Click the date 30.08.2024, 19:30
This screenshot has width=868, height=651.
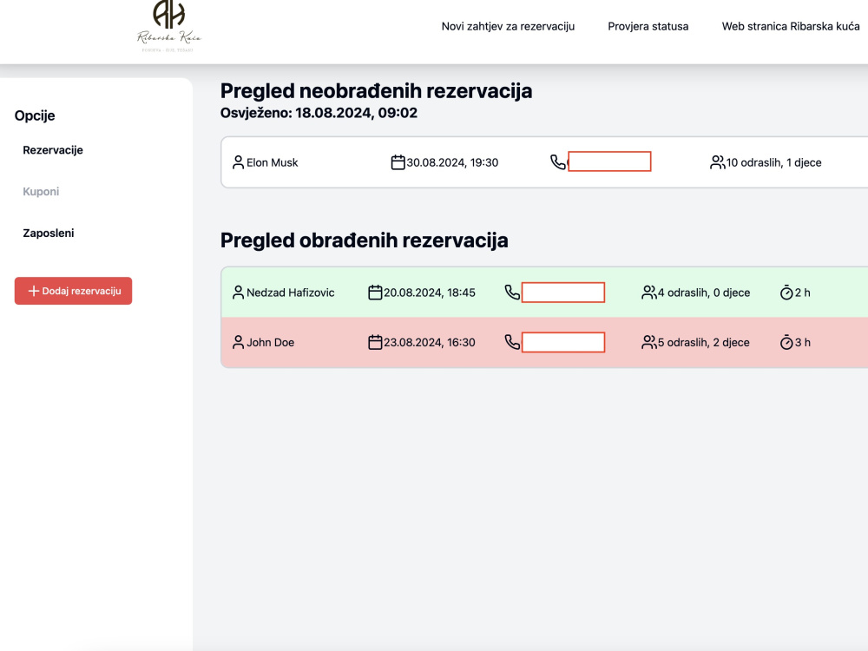tap(452, 162)
